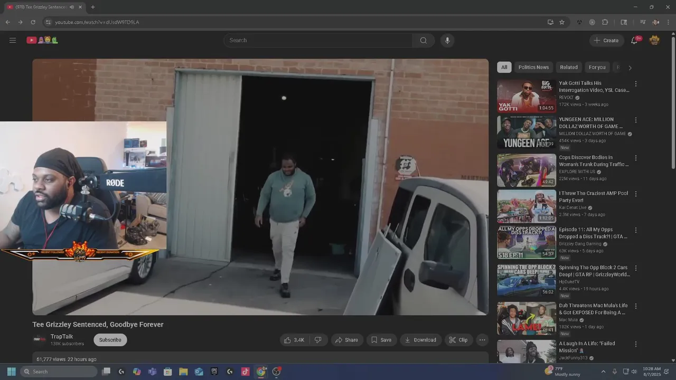
Task: Open the Windows Start menu
Action: [x=11, y=372]
